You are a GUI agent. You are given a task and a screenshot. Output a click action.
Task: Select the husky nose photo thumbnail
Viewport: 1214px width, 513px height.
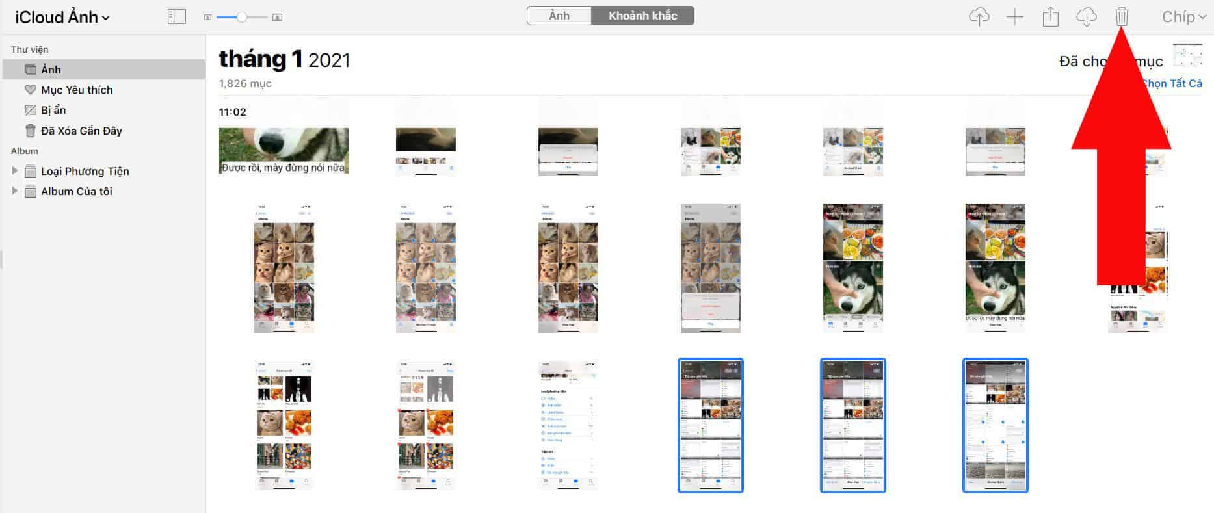coord(284,150)
